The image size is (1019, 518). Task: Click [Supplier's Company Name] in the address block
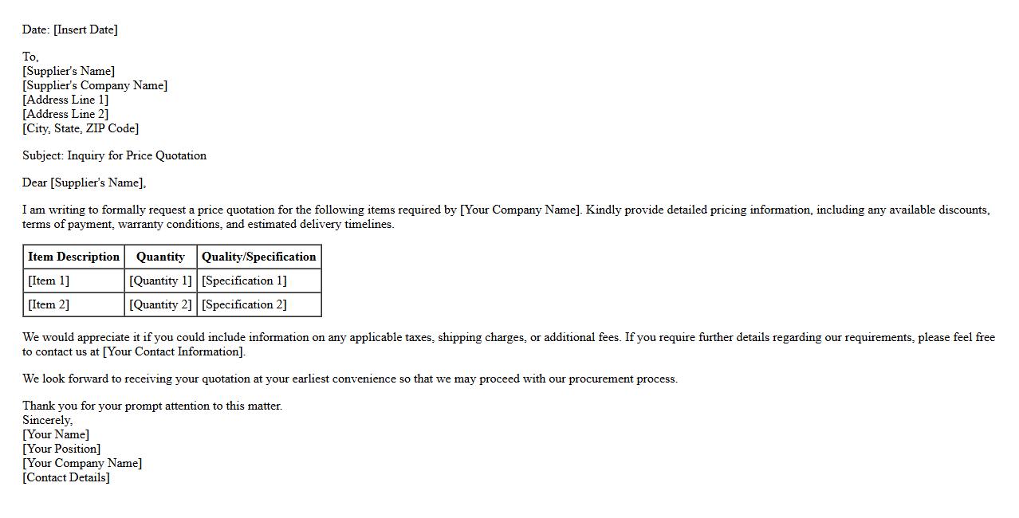[95, 85]
